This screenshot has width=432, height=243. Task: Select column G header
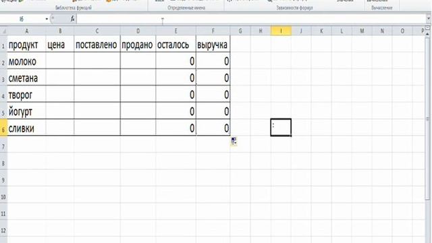point(240,31)
